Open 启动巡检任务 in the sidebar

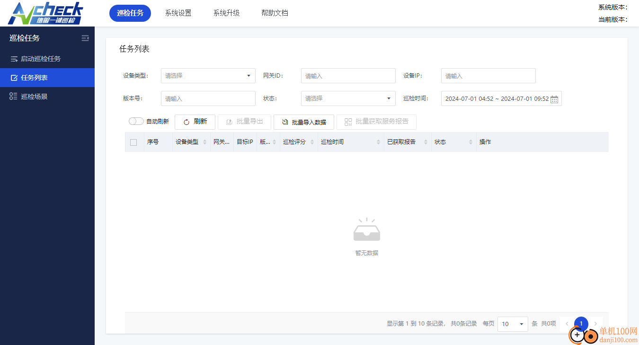click(47, 59)
